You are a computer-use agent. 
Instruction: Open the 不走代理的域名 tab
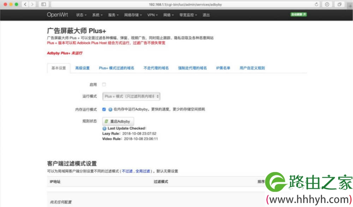click(156, 68)
